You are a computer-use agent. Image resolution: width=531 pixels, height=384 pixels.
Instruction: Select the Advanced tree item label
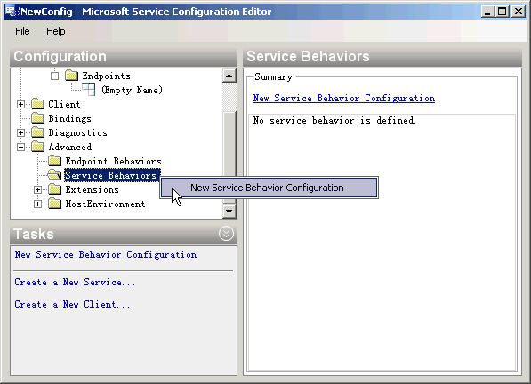69,147
